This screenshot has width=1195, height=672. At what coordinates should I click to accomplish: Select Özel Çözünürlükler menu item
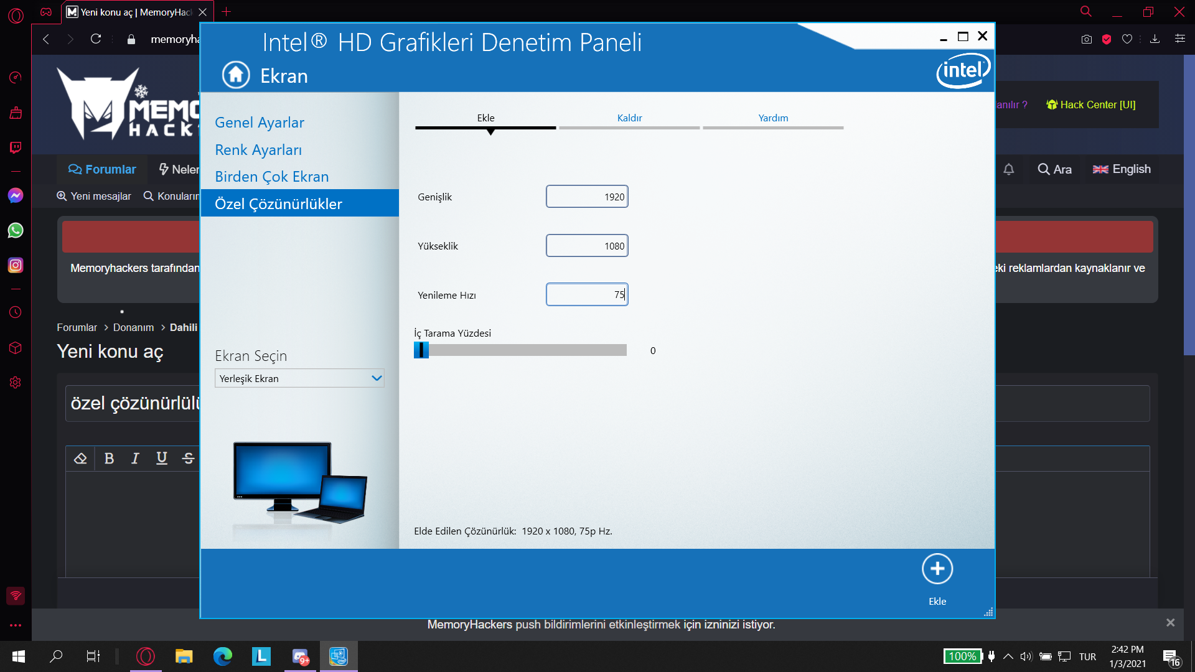pyautogui.click(x=299, y=203)
